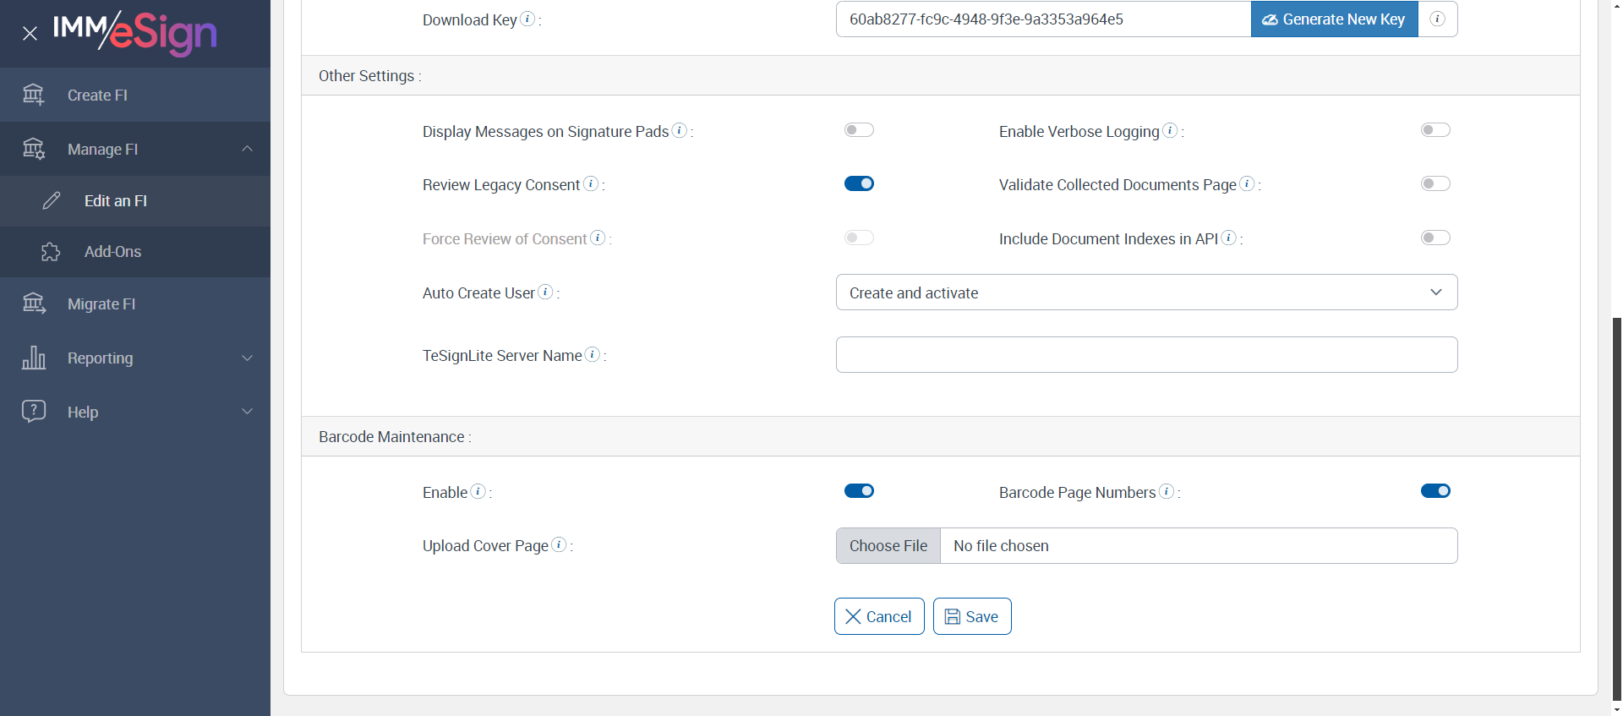The height and width of the screenshot is (716, 1623).
Task: Turn off Review Legacy Consent toggle
Action: (859, 183)
